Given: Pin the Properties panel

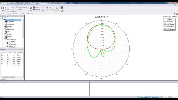Looking at the screenshot, I should pyautogui.click(x=21, y=49).
